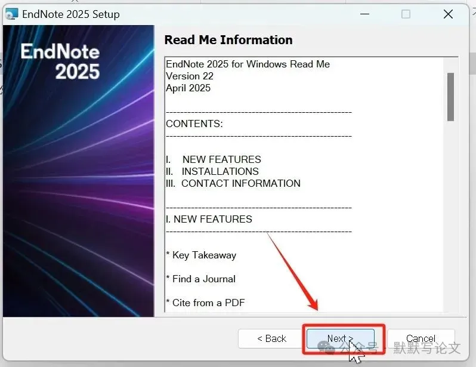Click the '* Cite from a PDF' feature line
Screen dimensions: 476x367
tap(205, 303)
